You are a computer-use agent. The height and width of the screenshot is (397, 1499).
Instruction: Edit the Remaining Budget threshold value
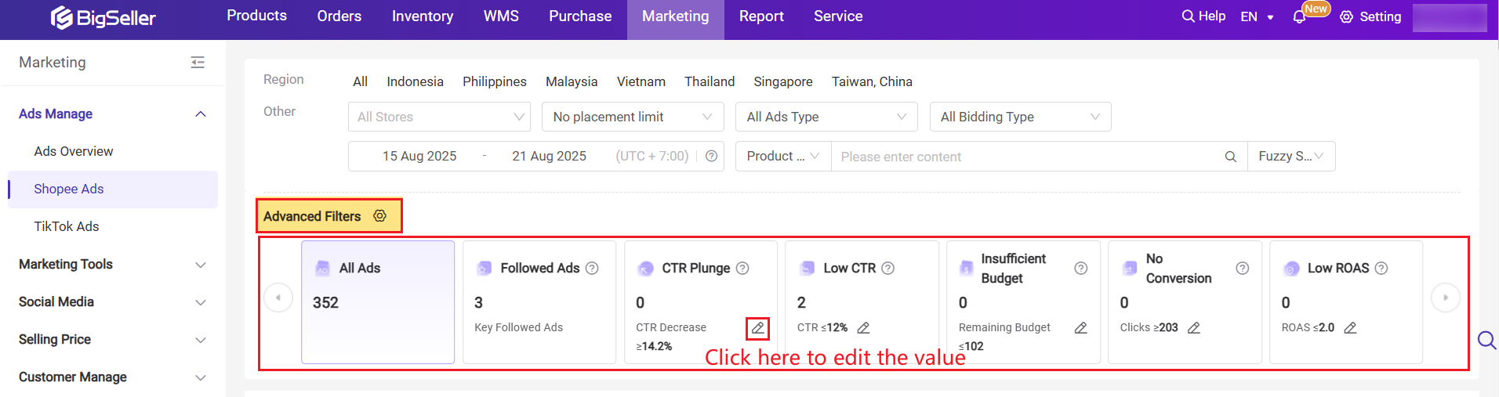tap(1080, 327)
